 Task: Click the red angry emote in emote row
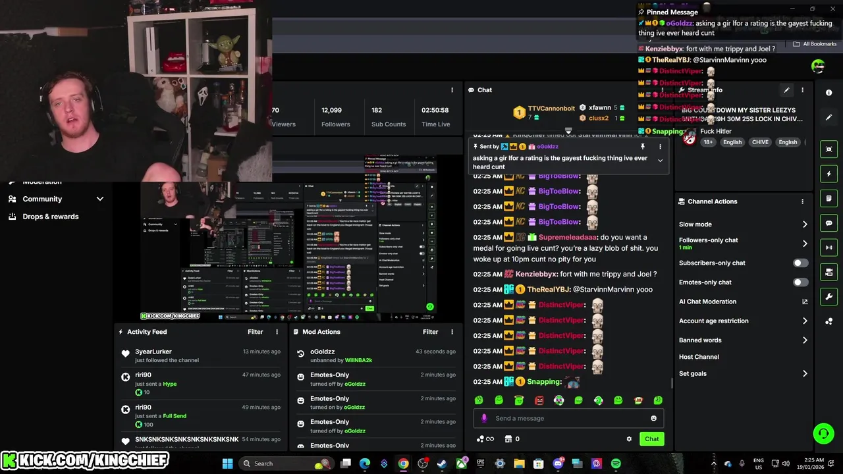[x=539, y=400]
